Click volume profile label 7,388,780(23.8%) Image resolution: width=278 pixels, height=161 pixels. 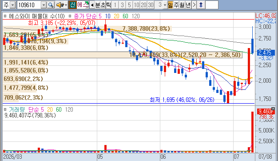[146, 28]
